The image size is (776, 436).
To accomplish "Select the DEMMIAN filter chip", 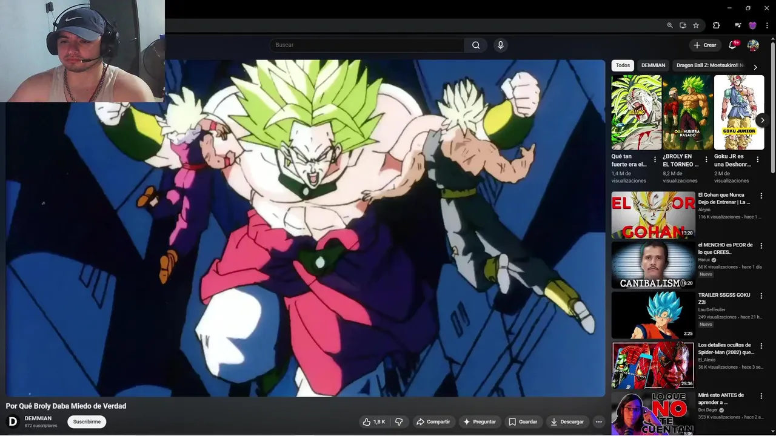I will pyautogui.click(x=653, y=65).
